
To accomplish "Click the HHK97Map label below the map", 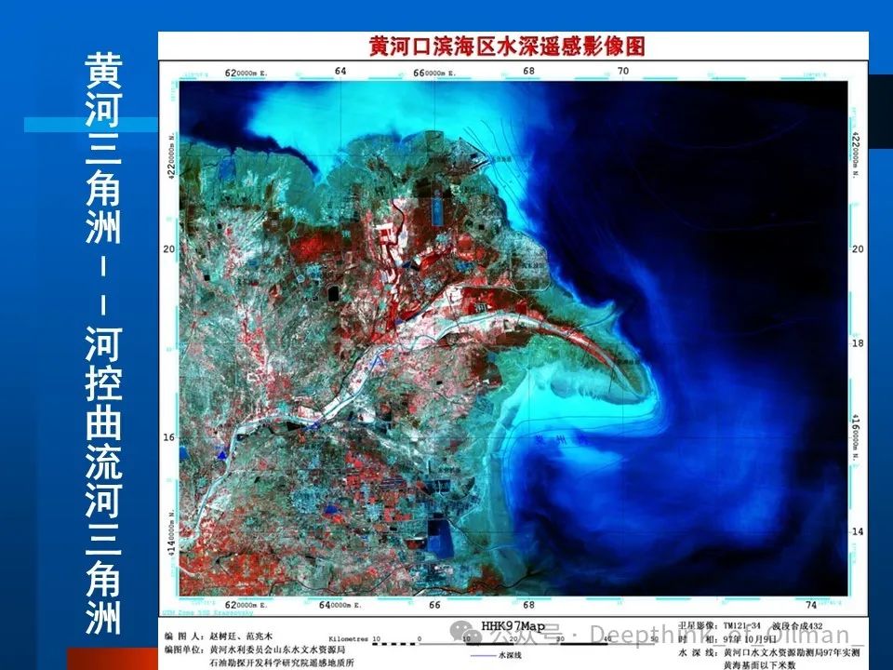I will coord(513,625).
